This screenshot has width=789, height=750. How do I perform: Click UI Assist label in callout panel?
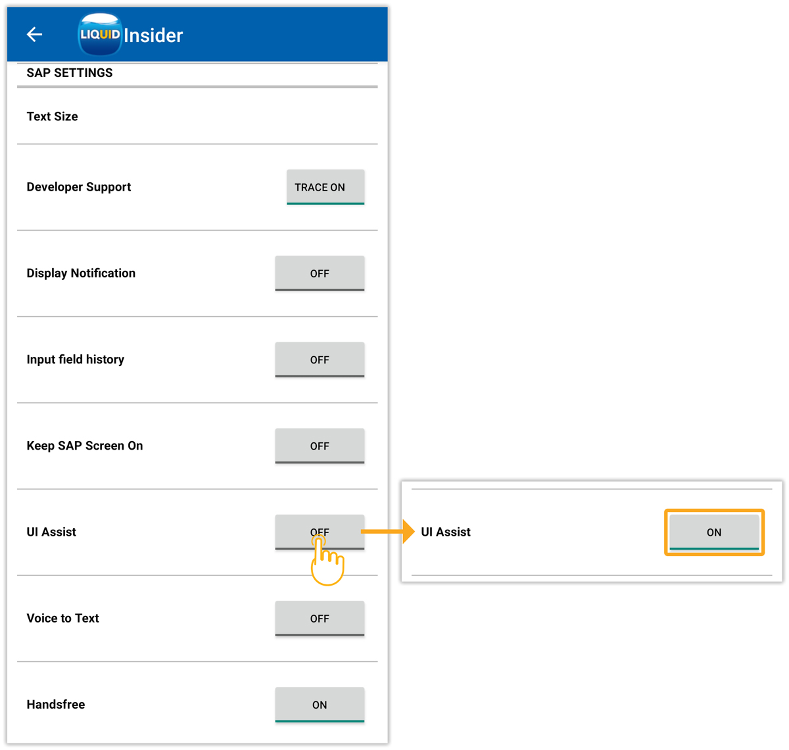tap(446, 532)
